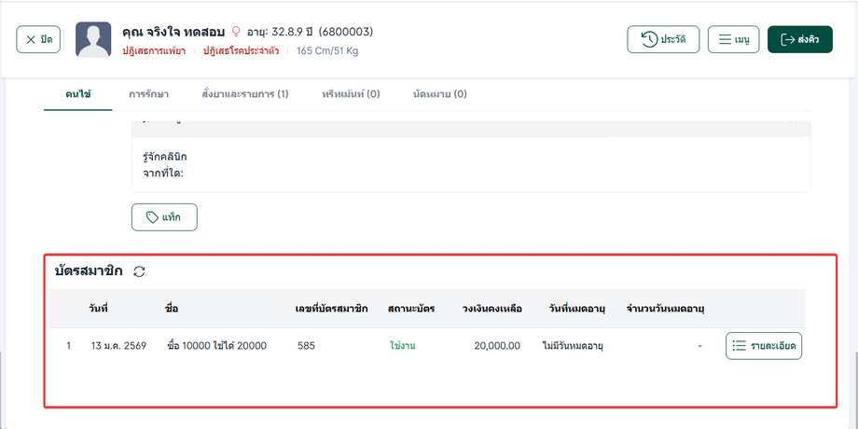
Task: Click the ใช้งาน status cell
Action: click(402, 346)
